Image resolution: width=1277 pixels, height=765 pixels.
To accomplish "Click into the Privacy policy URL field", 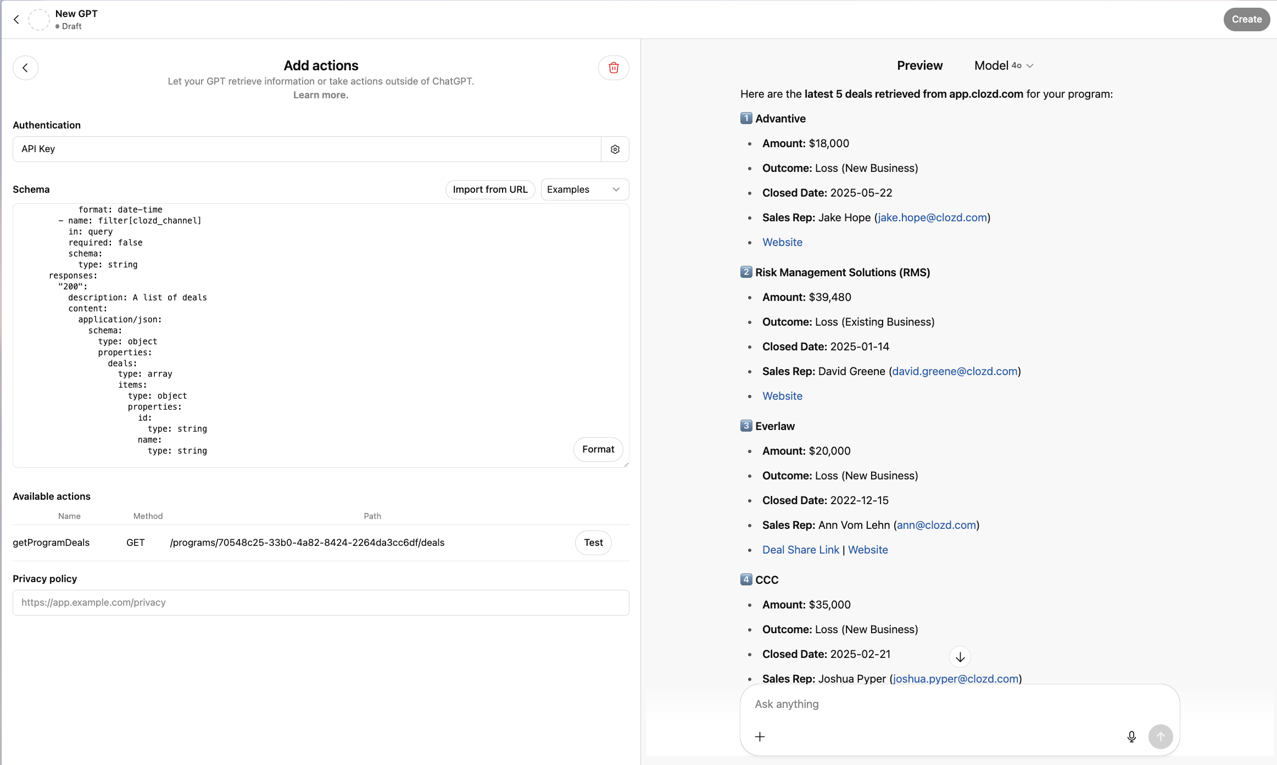I will pos(321,603).
